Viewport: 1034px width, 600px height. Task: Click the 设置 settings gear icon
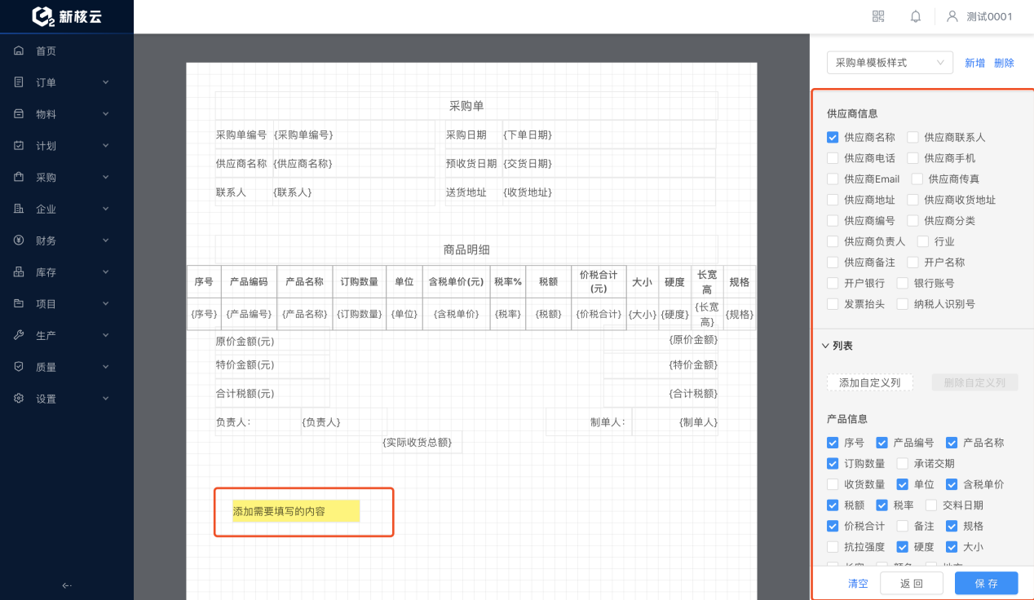pos(19,399)
